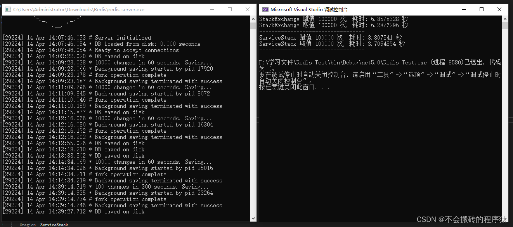Screen dimensions: 513x227
Task: Click 'DB saved on disk' line at 14:11:15.877
Action: pyautogui.click(x=73, y=112)
